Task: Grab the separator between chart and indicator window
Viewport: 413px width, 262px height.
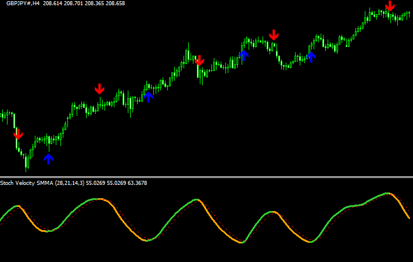Action: click(206, 177)
